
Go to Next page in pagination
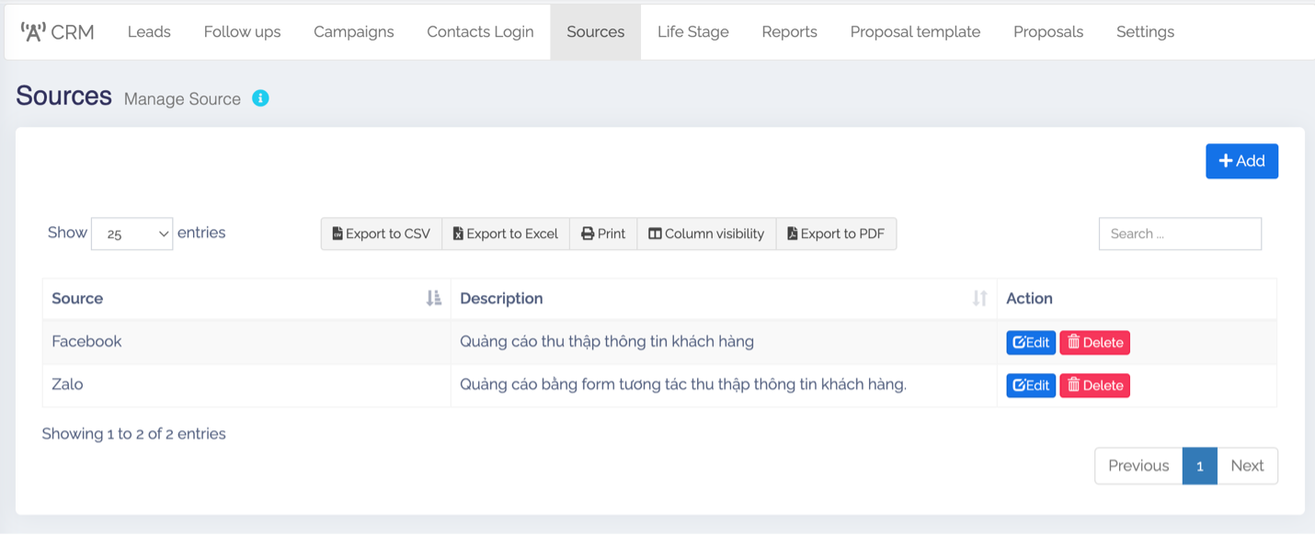pos(1247,465)
